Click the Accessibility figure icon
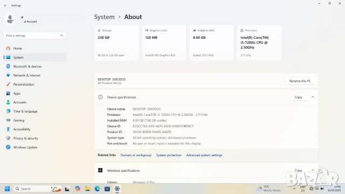The width and height of the screenshot is (345, 194). (8, 129)
